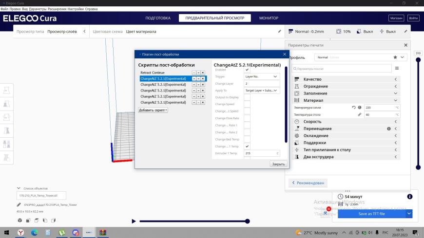
Task: Tick the Change ... Rate 2 checkbox
Action: pos(247,132)
